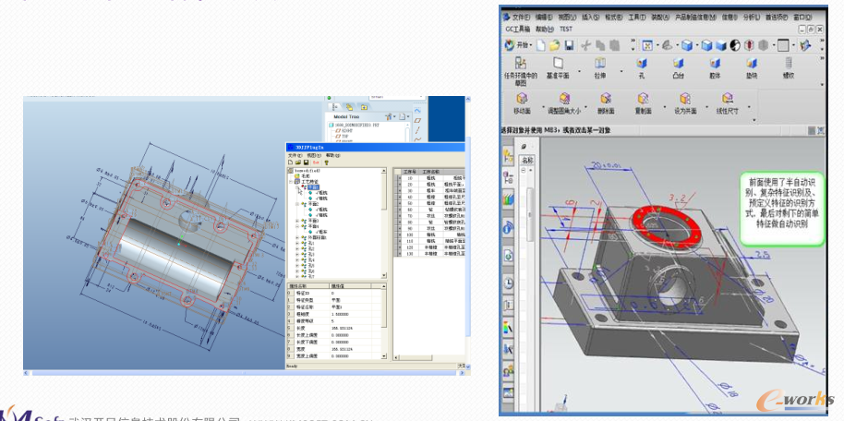The image size is (844, 421).
Task: Click the 设为共面 (Make Coplanar) button
Action: point(685,100)
